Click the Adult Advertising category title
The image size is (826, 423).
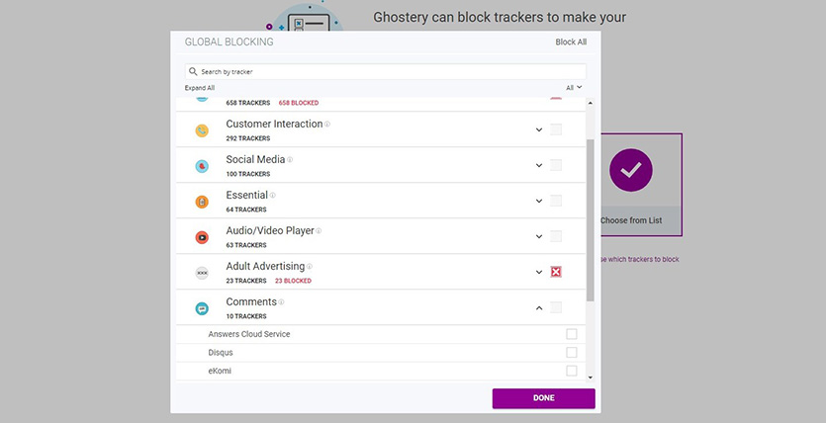tap(265, 266)
